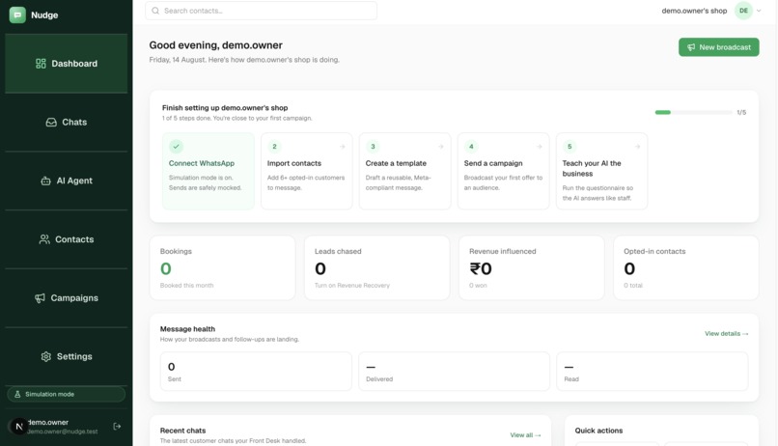Screen dimensions: 778x446
Task: Open the Create a template step
Action: [x=404, y=171]
